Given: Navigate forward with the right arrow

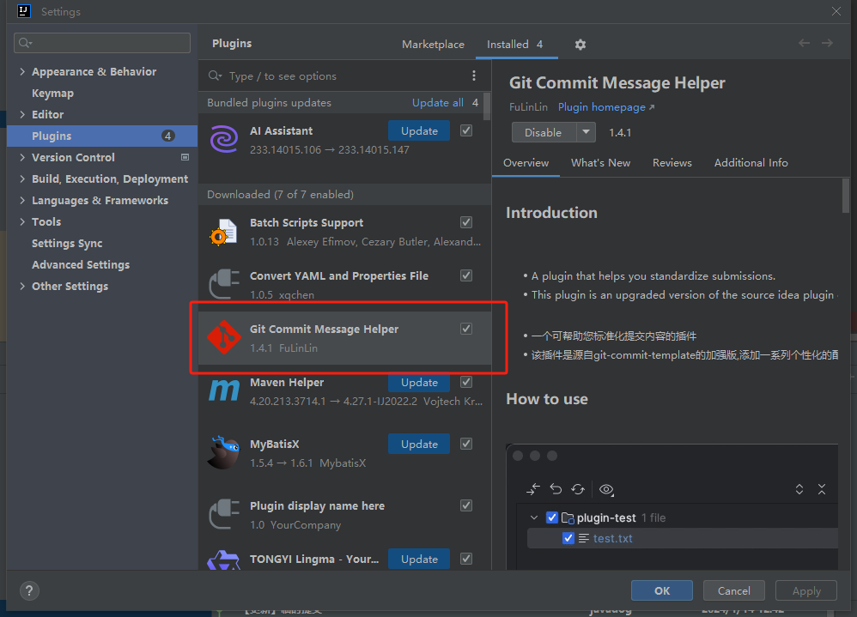Looking at the screenshot, I should click(x=828, y=43).
